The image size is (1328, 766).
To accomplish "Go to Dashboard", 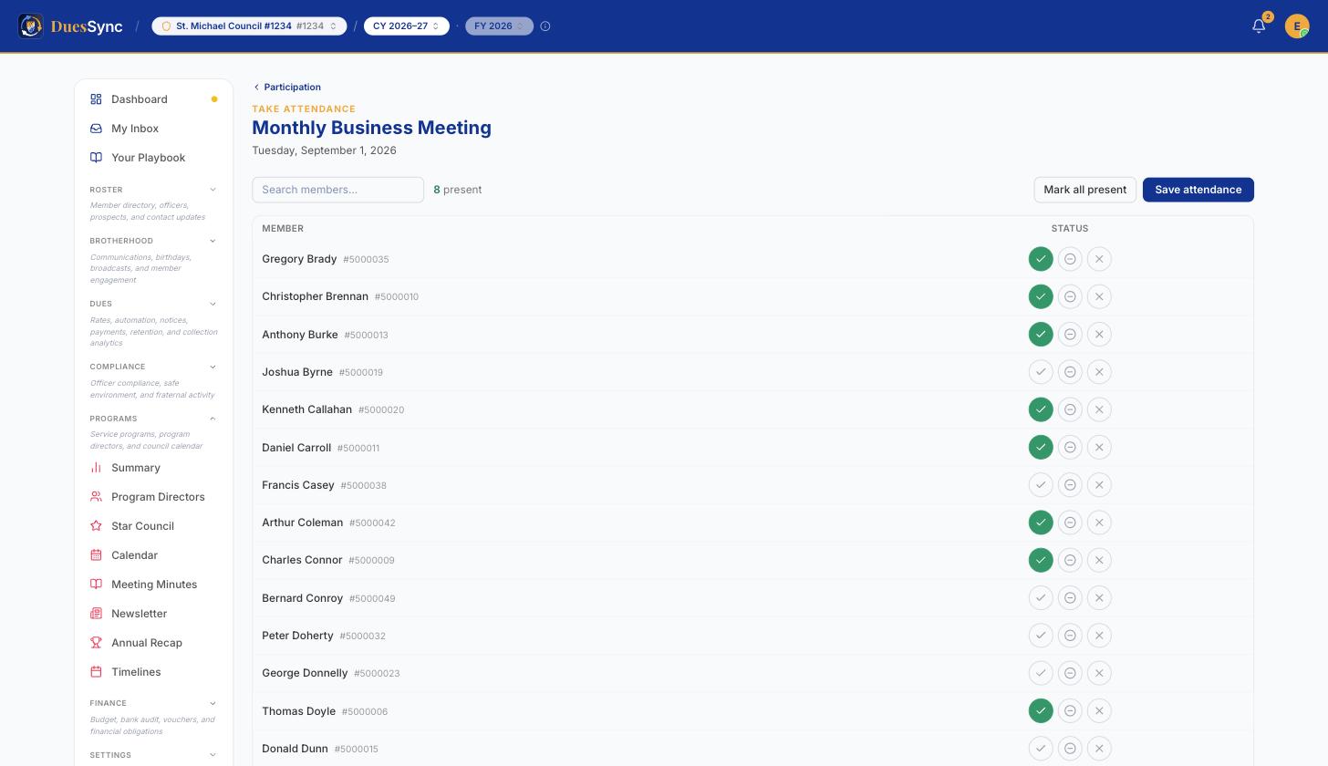I will point(153,99).
